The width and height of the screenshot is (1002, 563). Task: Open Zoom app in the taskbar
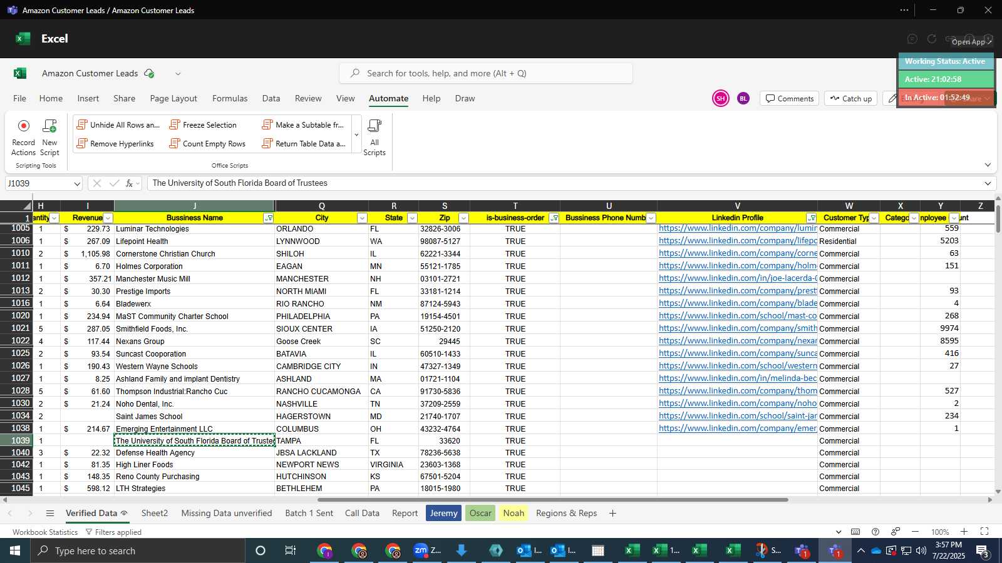click(x=428, y=550)
